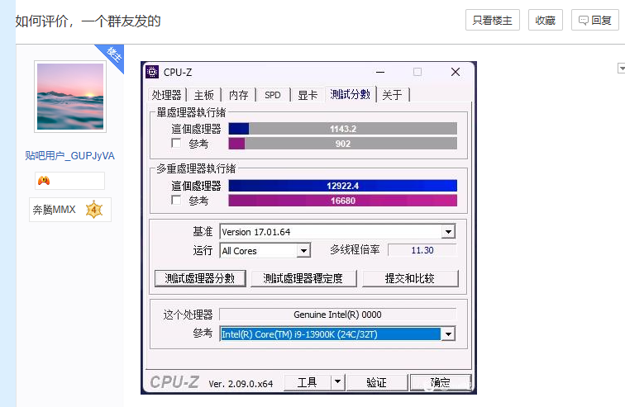Click the multi thread score bar 12922.4
625x407 pixels.
[x=343, y=186]
